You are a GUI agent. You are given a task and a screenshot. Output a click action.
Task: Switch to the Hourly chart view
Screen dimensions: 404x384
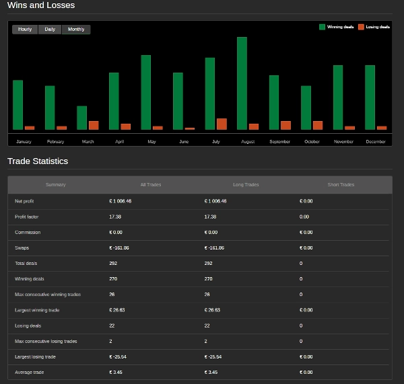pos(25,30)
